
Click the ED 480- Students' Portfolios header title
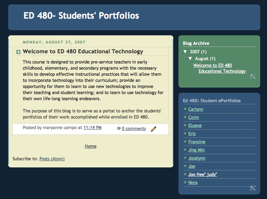81,16
